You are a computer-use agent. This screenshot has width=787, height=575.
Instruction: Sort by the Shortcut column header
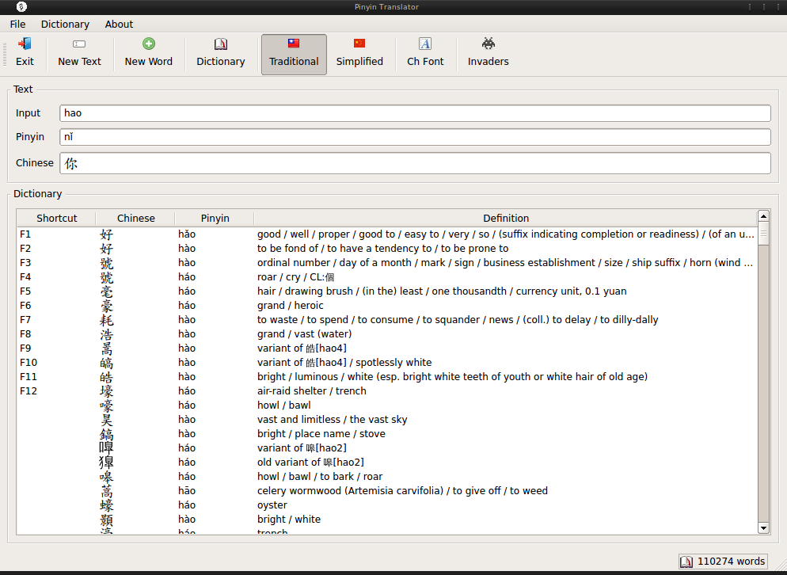(x=57, y=218)
